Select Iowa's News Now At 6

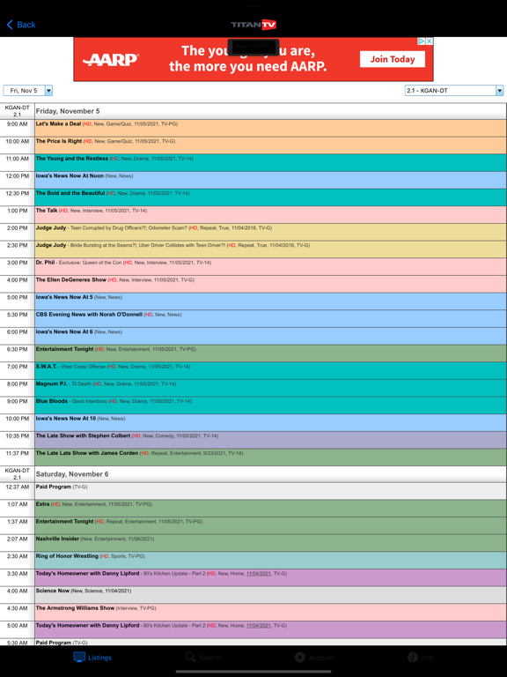click(270, 336)
